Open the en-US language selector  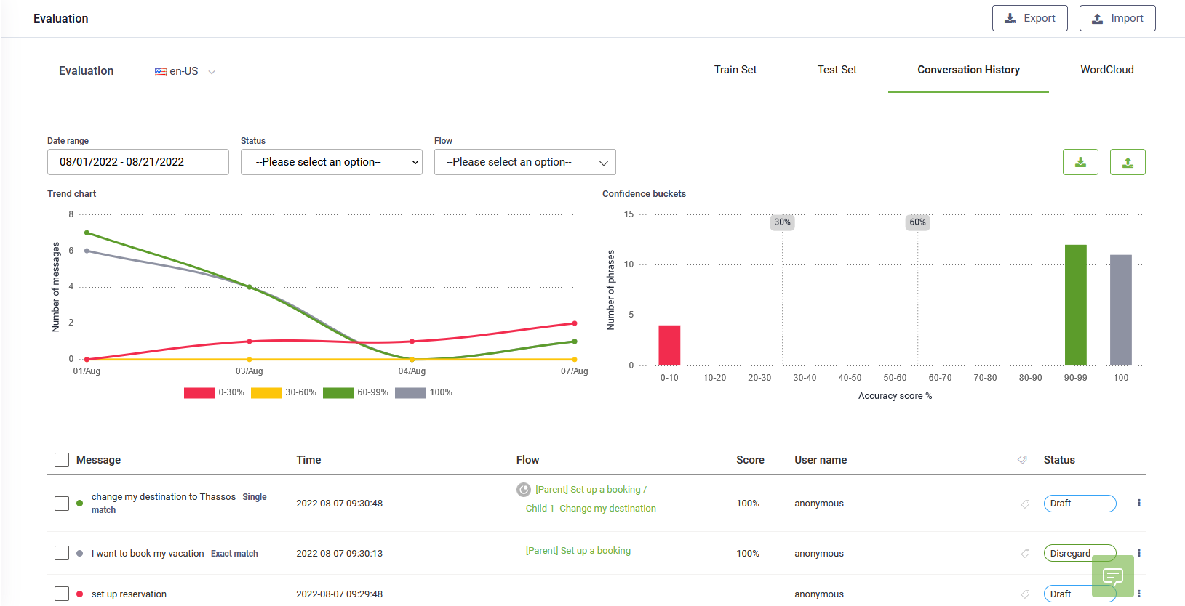(185, 71)
